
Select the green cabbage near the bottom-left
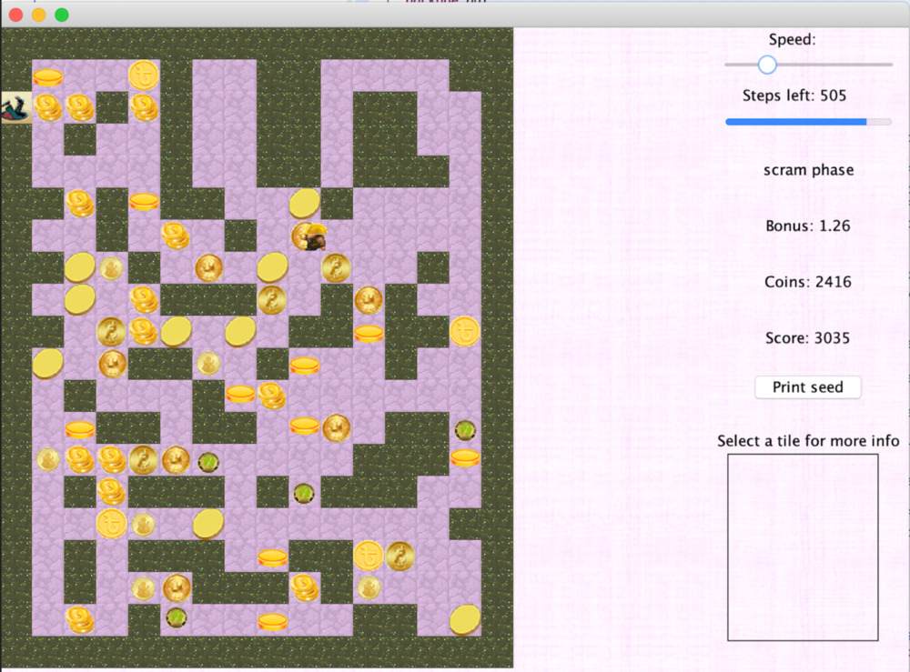click(177, 617)
